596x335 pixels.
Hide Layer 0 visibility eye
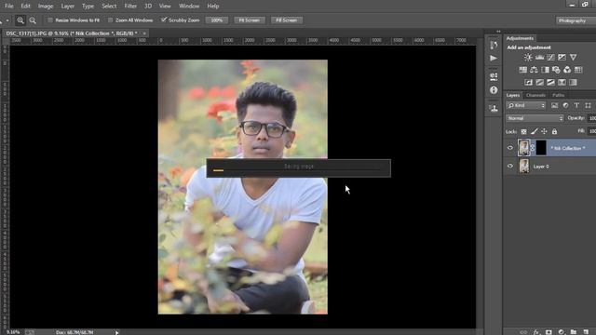pyautogui.click(x=510, y=166)
